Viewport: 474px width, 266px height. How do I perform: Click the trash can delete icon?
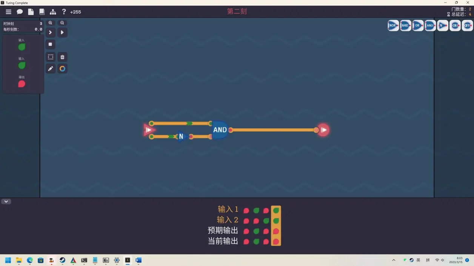tap(62, 57)
